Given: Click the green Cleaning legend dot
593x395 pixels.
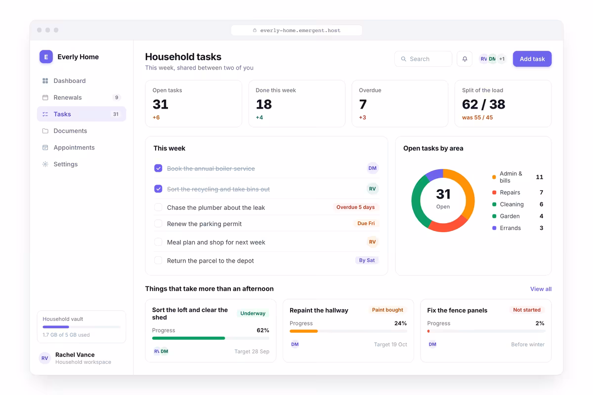Looking at the screenshot, I should [494, 204].
